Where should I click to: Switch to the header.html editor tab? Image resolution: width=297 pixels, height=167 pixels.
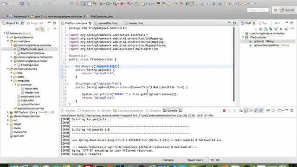(136, 23)
